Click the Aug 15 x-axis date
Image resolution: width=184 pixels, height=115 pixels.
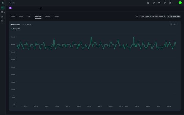click(x=36, y=106)
